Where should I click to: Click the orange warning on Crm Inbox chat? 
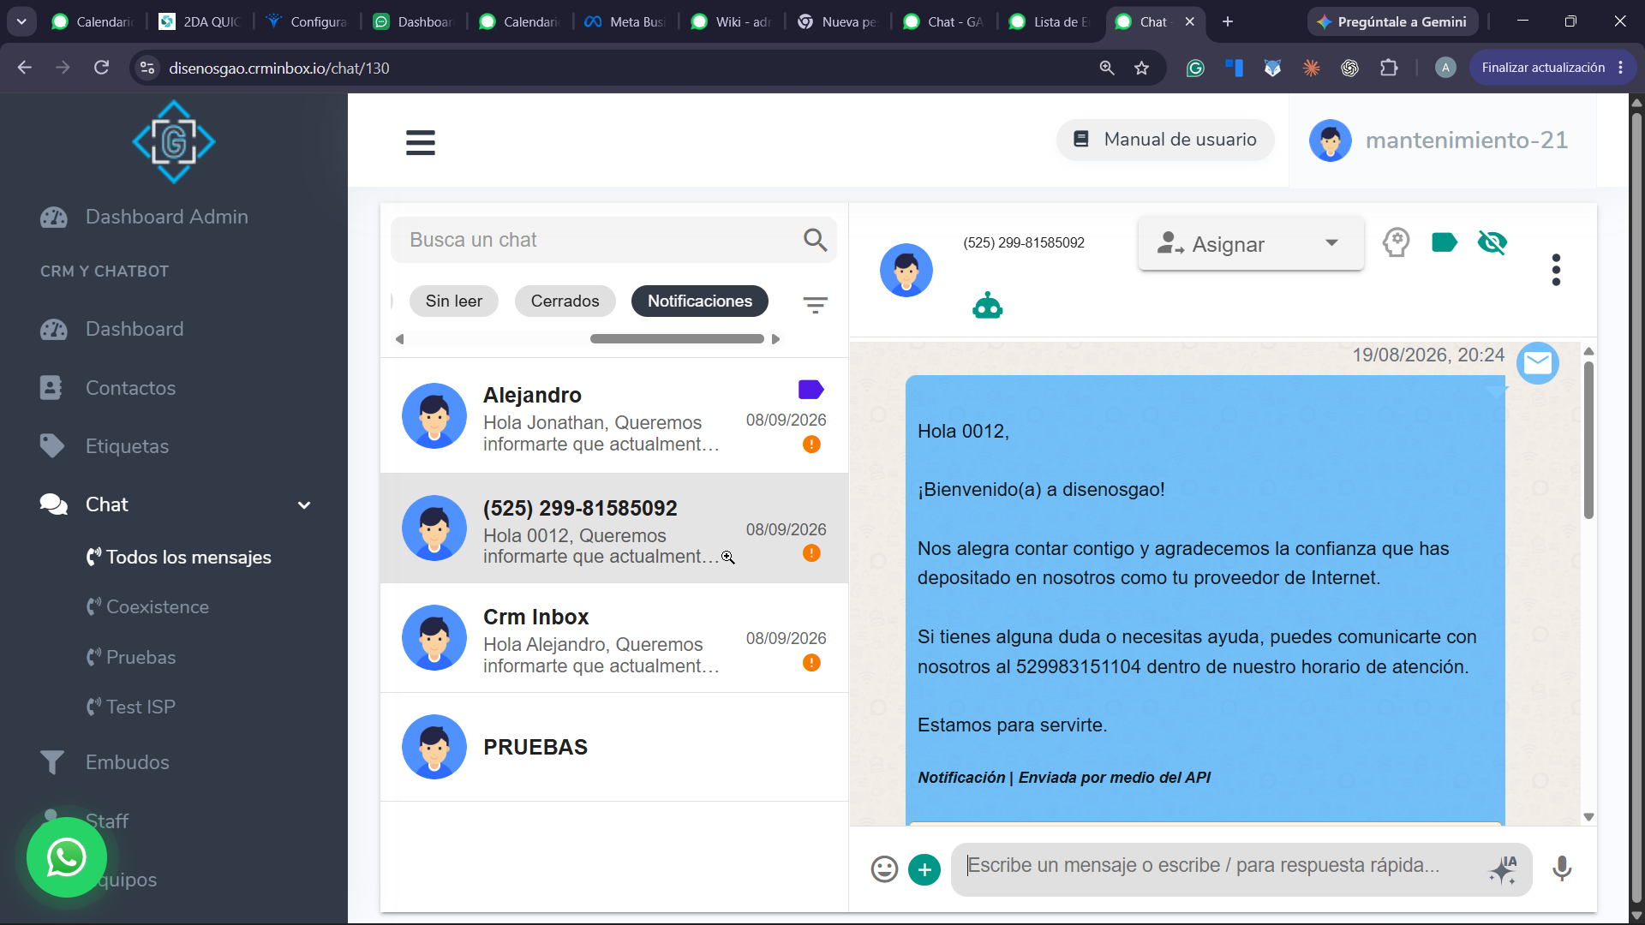point(811,663)
